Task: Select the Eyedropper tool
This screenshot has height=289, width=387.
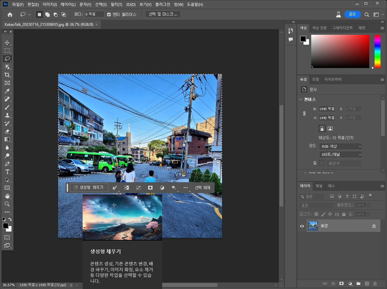Action: 7,91
